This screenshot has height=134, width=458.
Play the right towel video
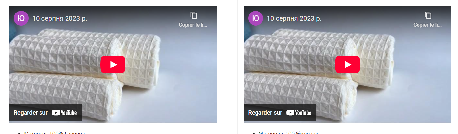point(347,65)
